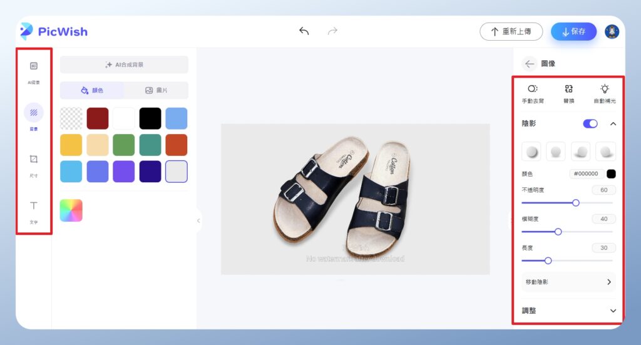This screenshot has height=345, width=641.
Task: Click the undo arrow icon
Action: (x=304, y=31)
